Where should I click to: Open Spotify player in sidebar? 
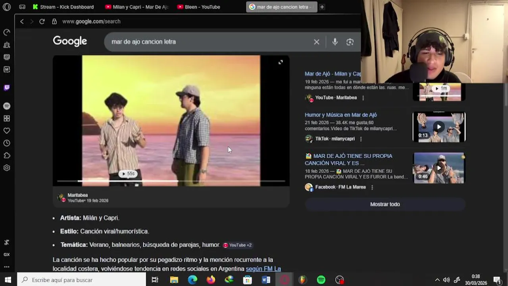(7, 106)
